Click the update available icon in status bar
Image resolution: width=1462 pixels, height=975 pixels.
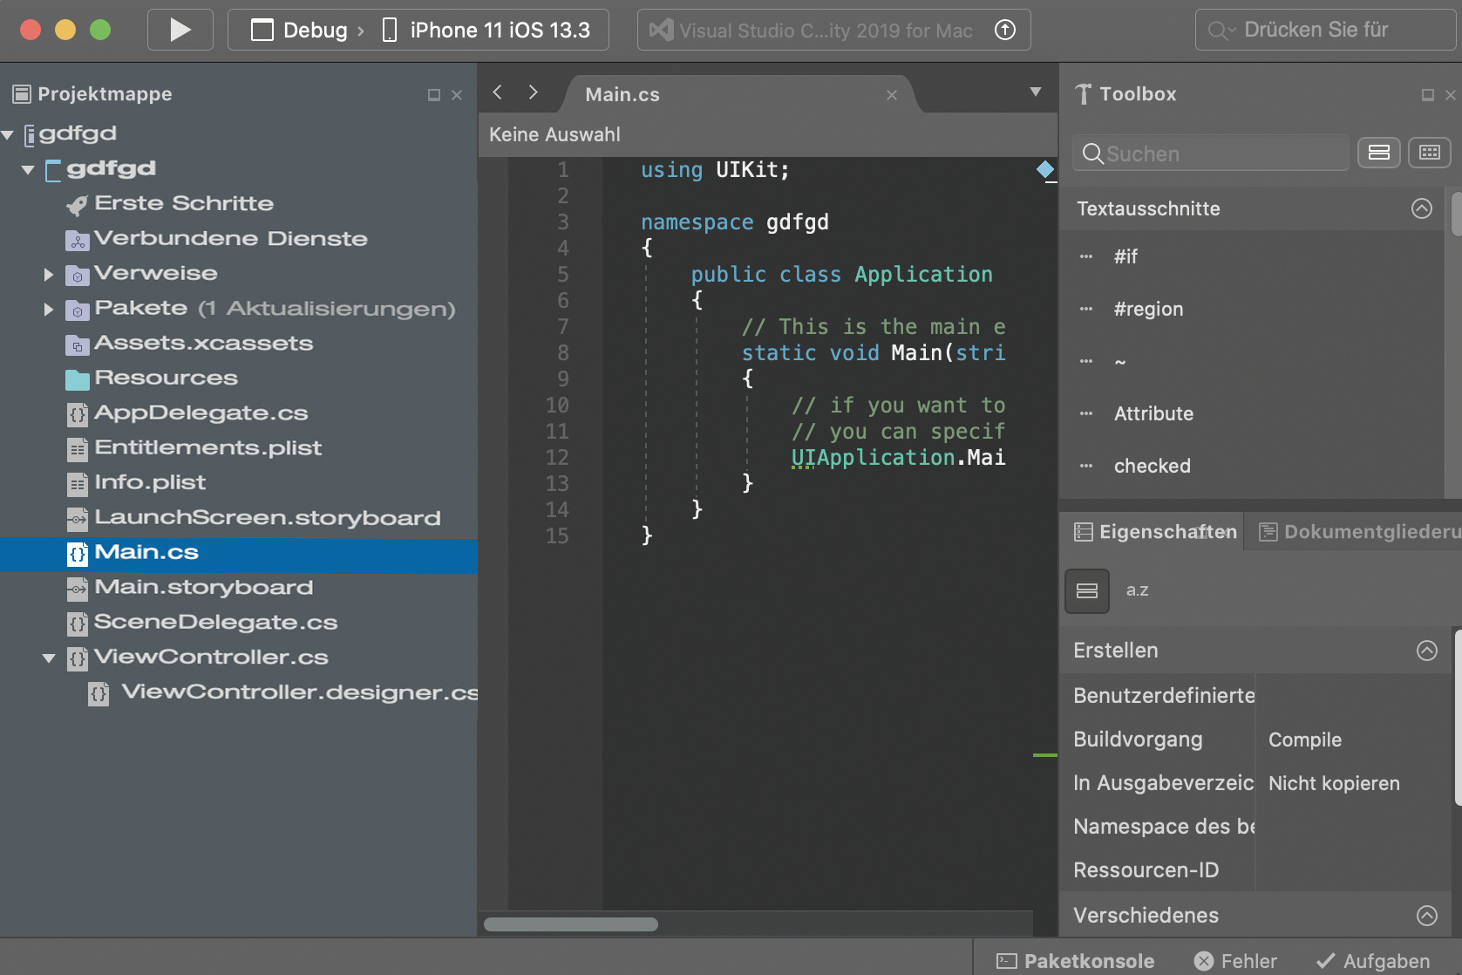click(1004, 31)
